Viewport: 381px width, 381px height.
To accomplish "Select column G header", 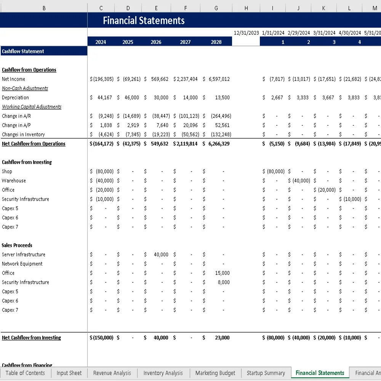I will pos(216,8).
